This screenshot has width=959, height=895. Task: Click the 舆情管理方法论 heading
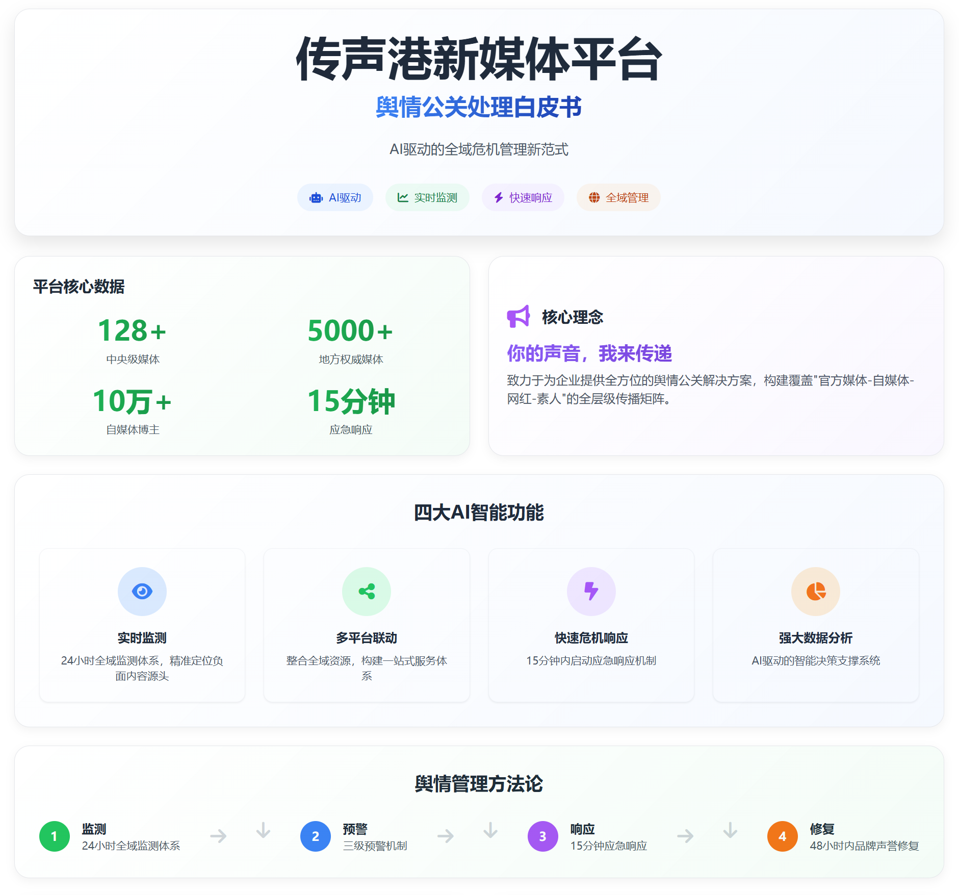pos(479,784)
